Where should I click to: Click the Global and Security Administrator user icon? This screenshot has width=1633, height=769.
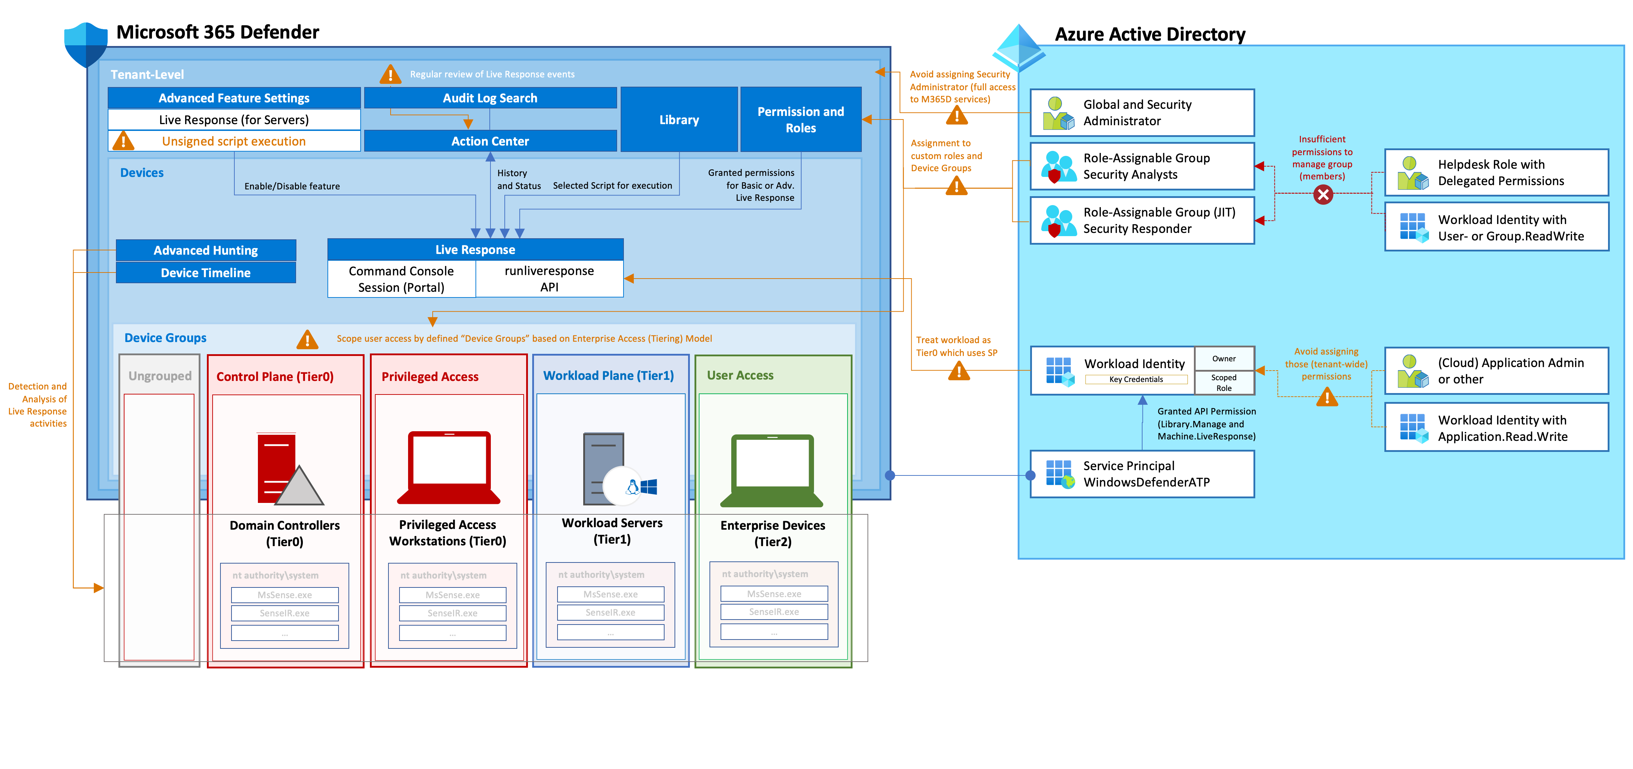tap(1059, 113)
